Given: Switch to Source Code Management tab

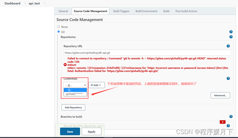Looking at the screenshot, I should click(91, 11).
